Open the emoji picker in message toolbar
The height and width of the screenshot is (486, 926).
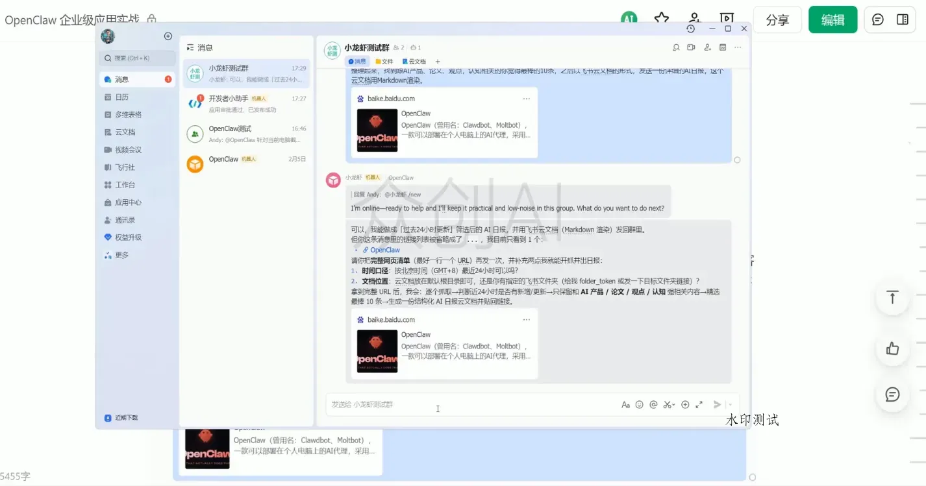(x=640, y=404)
